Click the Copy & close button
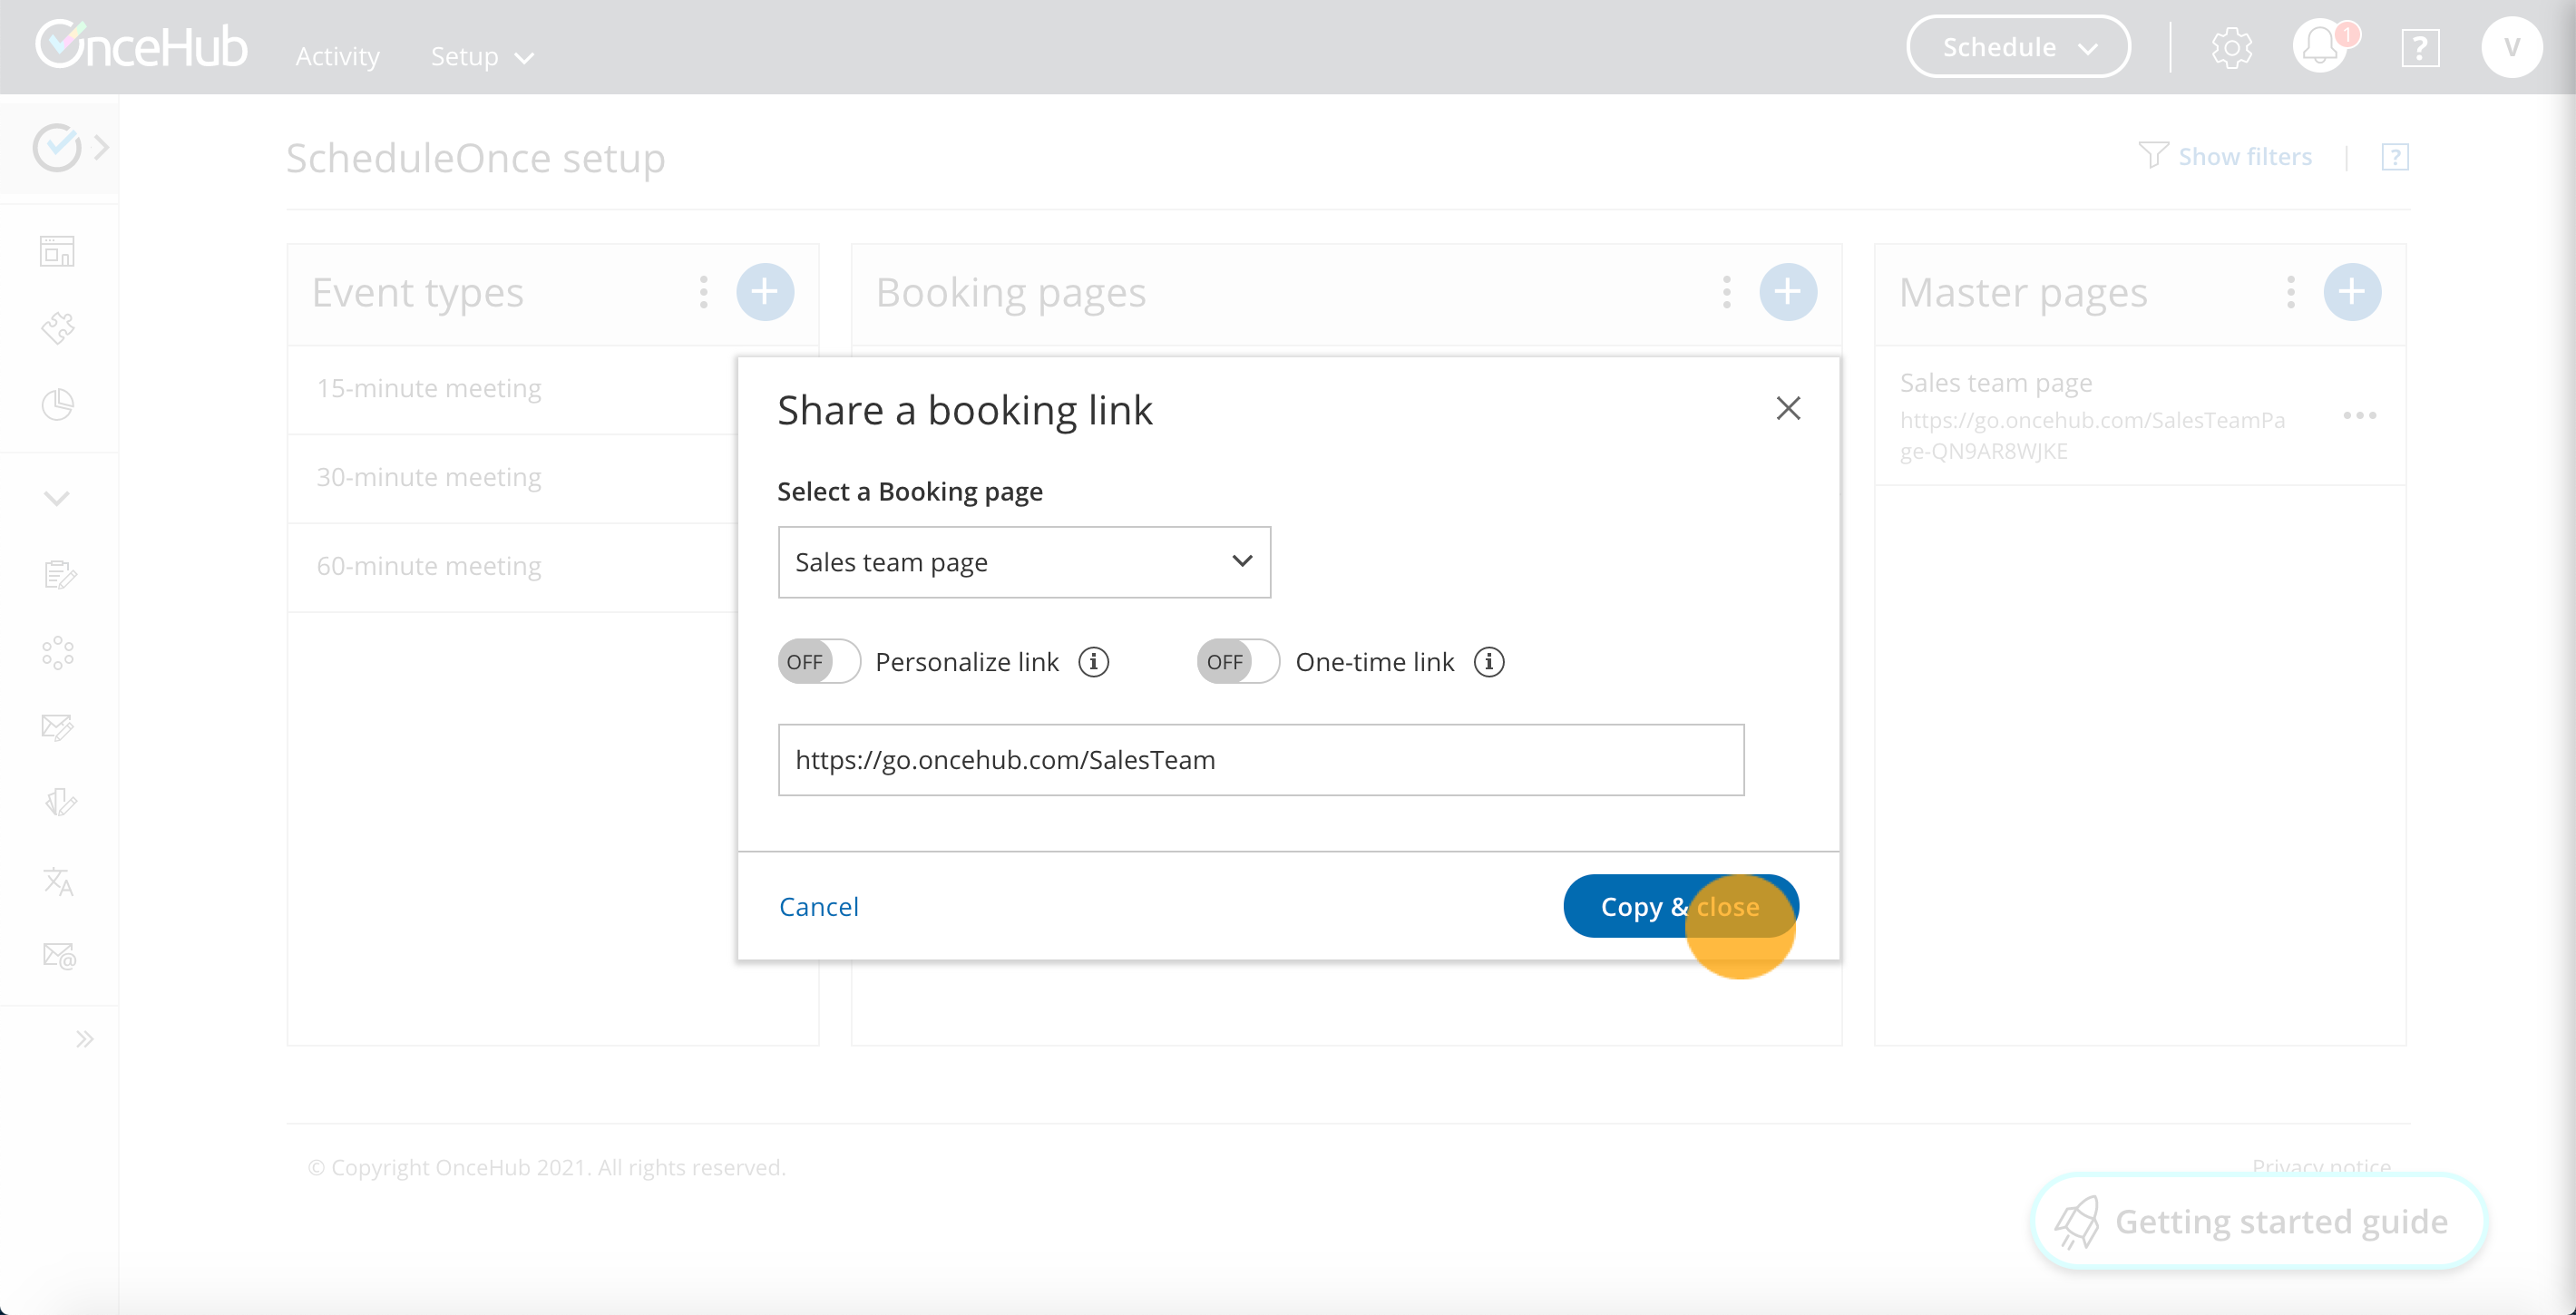The width and height of the screenshot is (2576, 1315). point(1680,906)
